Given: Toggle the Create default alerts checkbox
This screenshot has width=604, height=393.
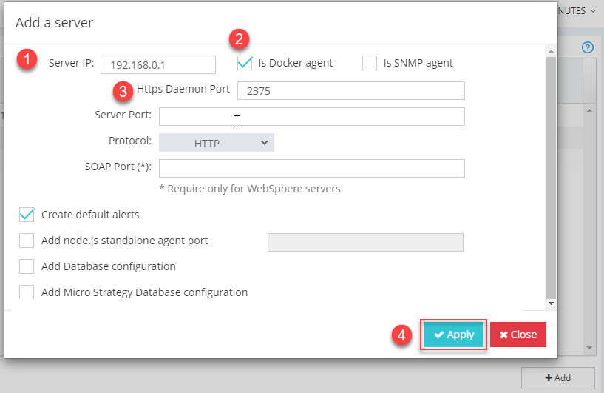Looking at the screenshot, I should (x=27, y=215).
